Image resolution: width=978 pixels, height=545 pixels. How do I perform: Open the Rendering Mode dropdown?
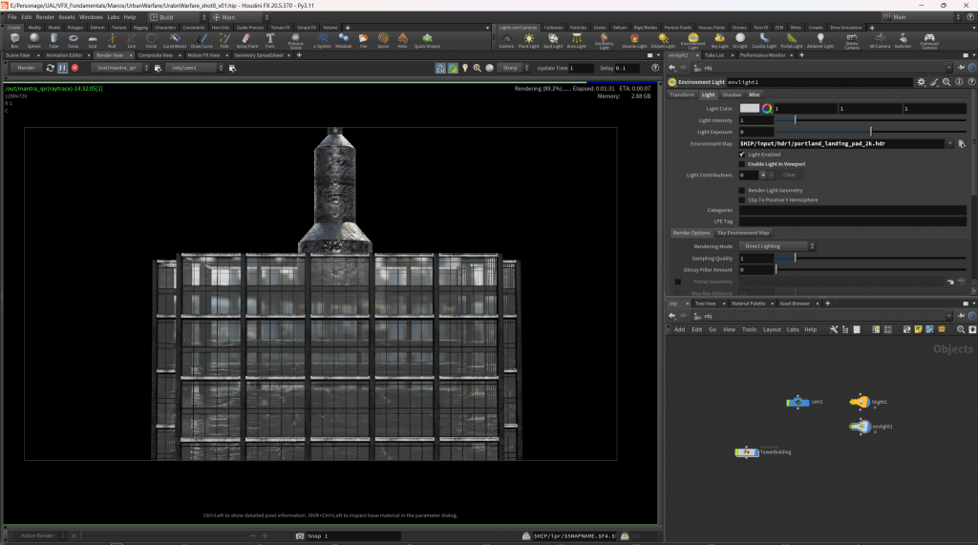pyautogui.click(x=777, y=246)
